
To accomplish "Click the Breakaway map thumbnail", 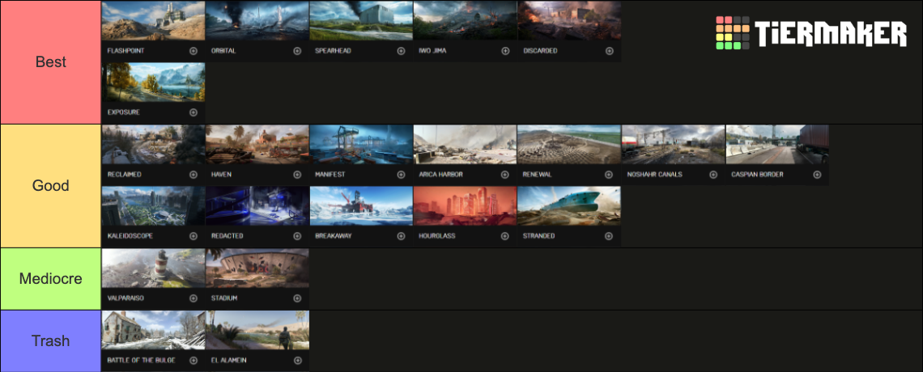I will point(361,206).
